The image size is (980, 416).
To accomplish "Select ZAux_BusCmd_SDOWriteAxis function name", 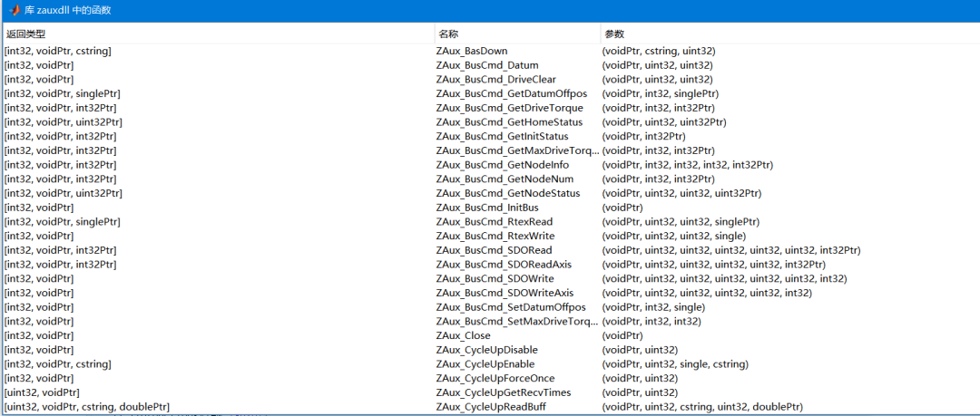I will [505, 293].
